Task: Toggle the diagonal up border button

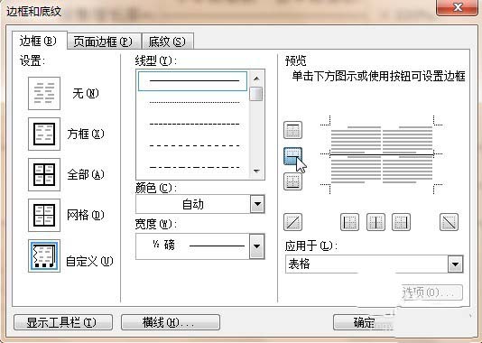Action: click(292, 222)
